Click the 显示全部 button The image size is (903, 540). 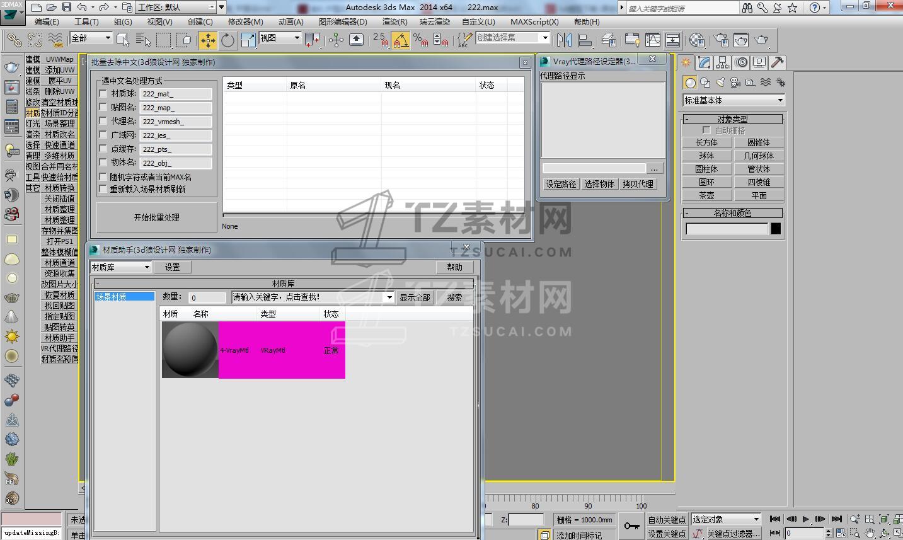point(415,297)
